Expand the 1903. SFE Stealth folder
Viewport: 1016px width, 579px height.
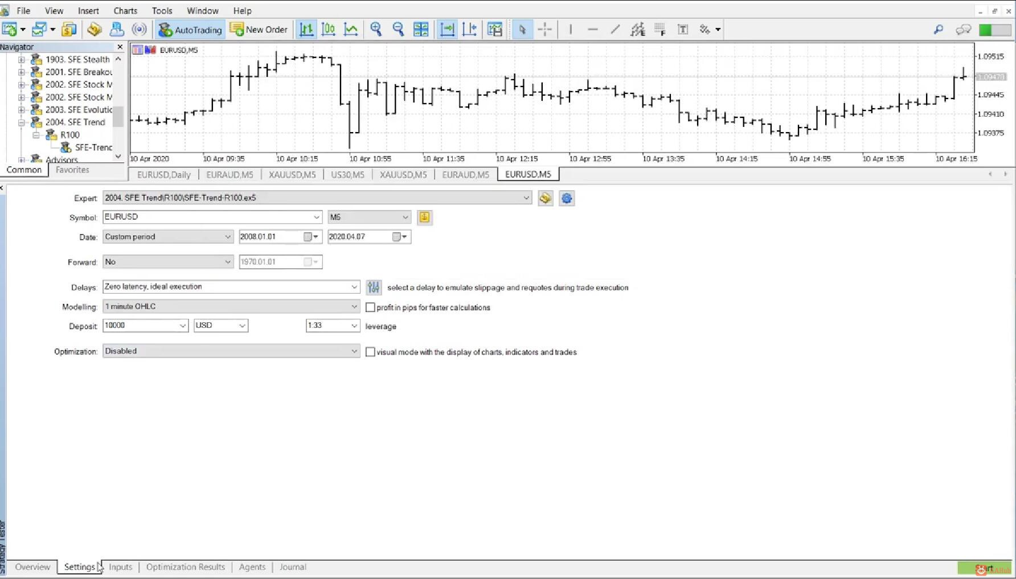pos(22,59)
